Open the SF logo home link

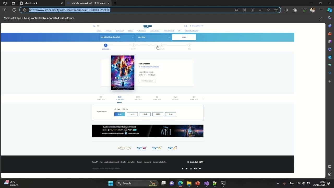[147, 27]
